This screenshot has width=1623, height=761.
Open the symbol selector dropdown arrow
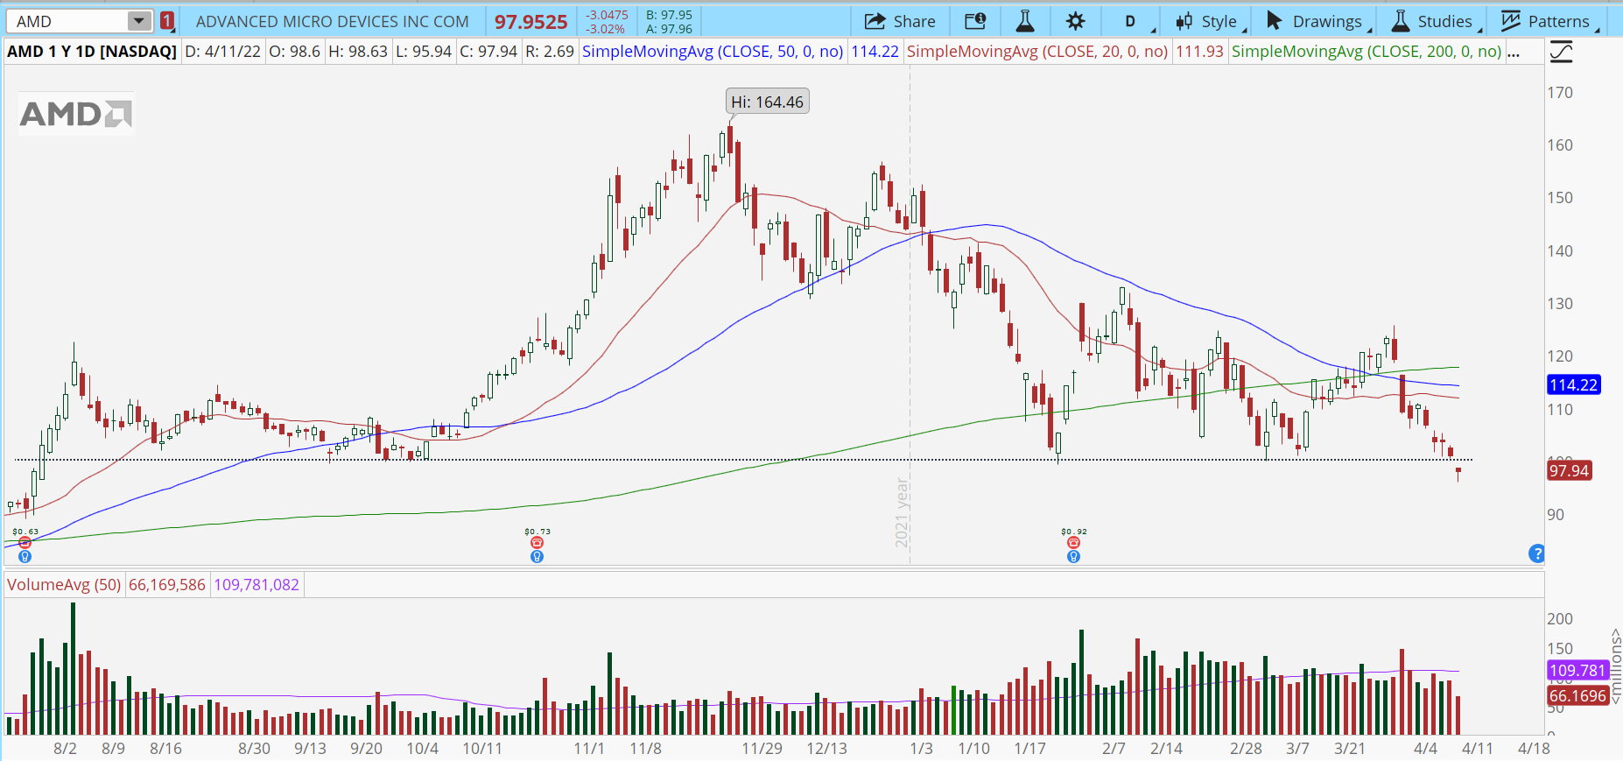pyautogui.click(x=138, y=21)
